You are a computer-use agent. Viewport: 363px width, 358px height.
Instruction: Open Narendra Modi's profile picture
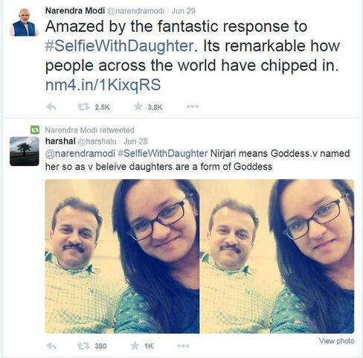pos(25,22)
